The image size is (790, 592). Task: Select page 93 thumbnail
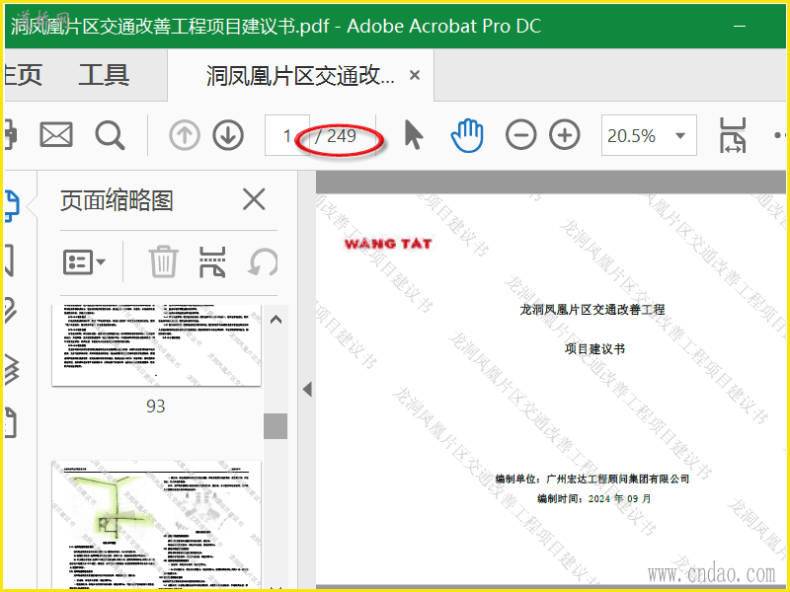coord(156,344)
